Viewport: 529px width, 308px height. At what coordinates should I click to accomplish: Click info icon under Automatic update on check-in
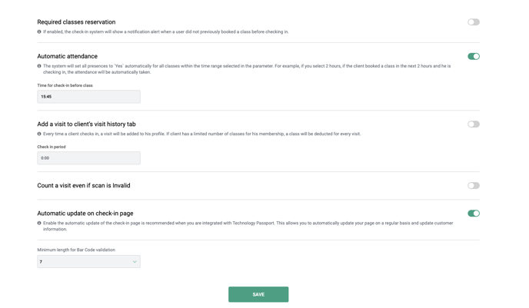coord(39,223)
